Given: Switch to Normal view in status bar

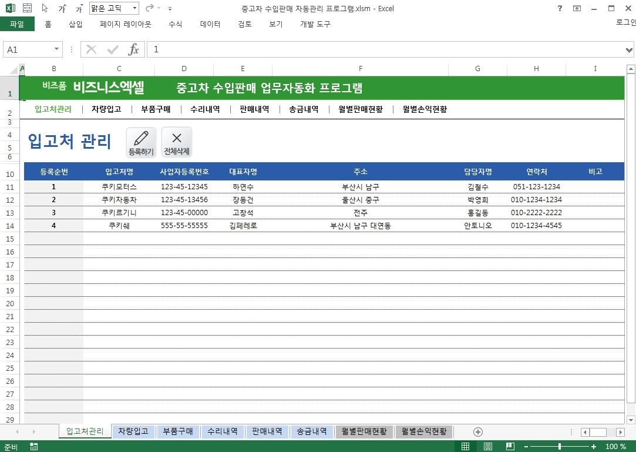Looking at the screenshot, I should coord(465,447).
